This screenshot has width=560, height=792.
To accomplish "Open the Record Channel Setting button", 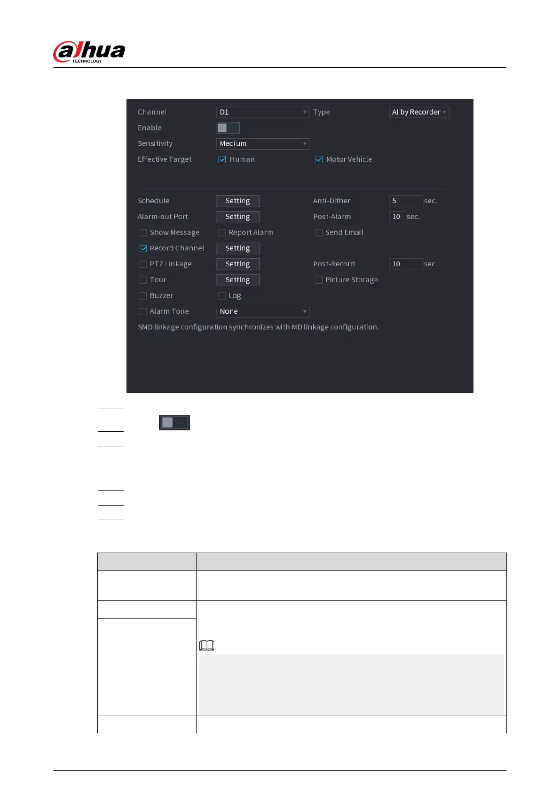I will click(x=238, y=248).
